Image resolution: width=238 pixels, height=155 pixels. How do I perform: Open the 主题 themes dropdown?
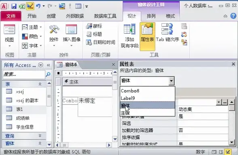(x=32, y=27)
